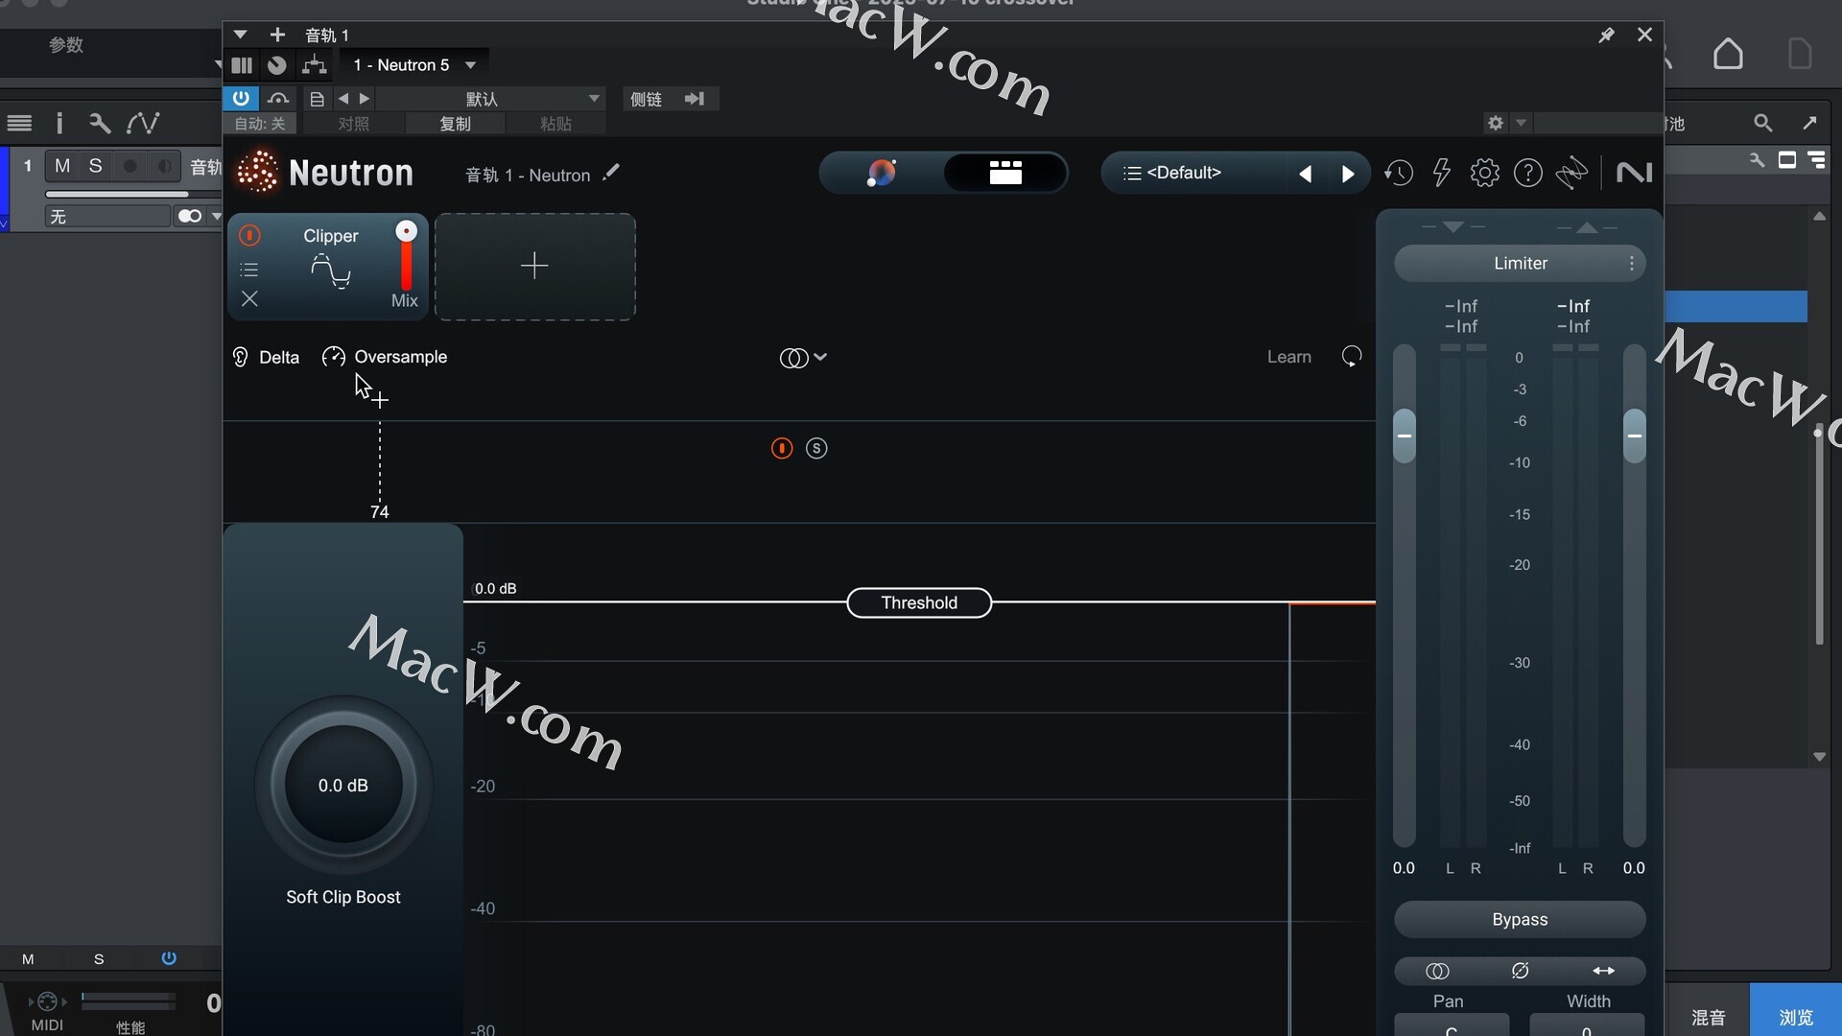
Task: Click the Learn button
Action: coord(1288,357)
